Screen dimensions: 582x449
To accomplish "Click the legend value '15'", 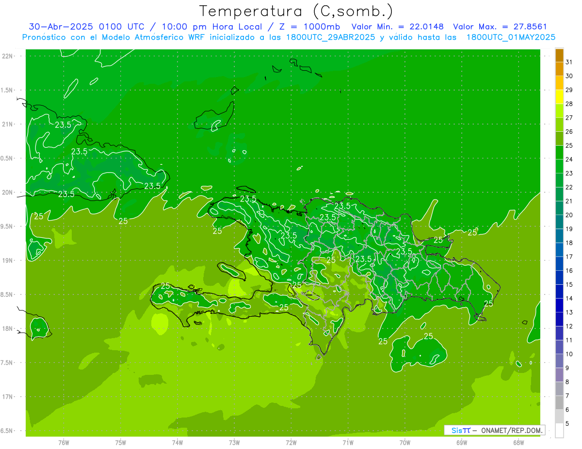I will pos(569,284).
